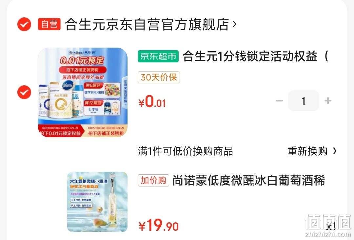Viewport: 354px width, 240px height.
Task: Click the green 京东超市 tag
Action: 158,56
